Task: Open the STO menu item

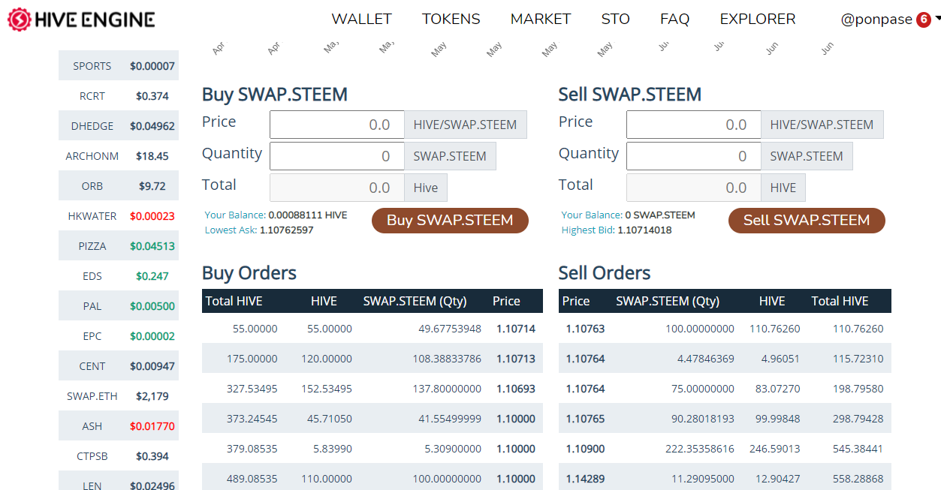Action: pyautogui.click(x=616, y=20)
